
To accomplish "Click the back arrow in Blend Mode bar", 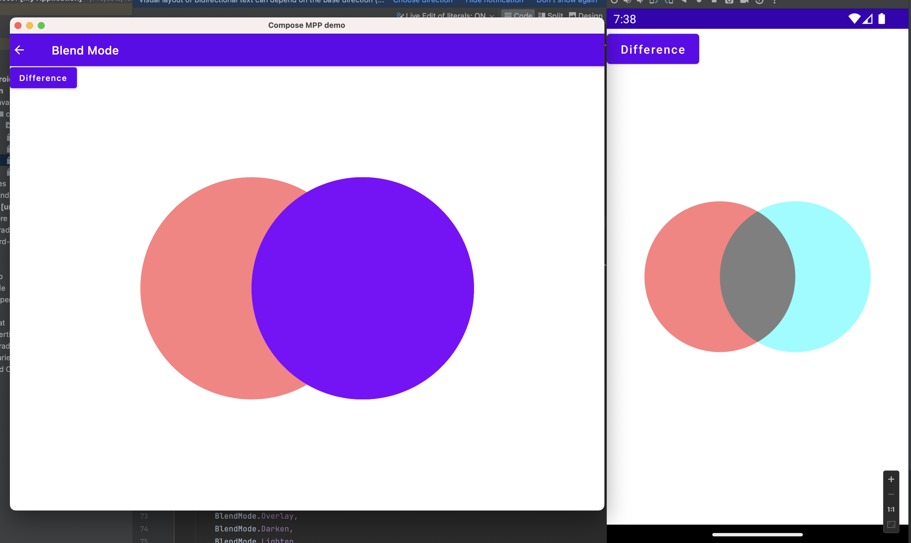I will [x=19, y=50].
